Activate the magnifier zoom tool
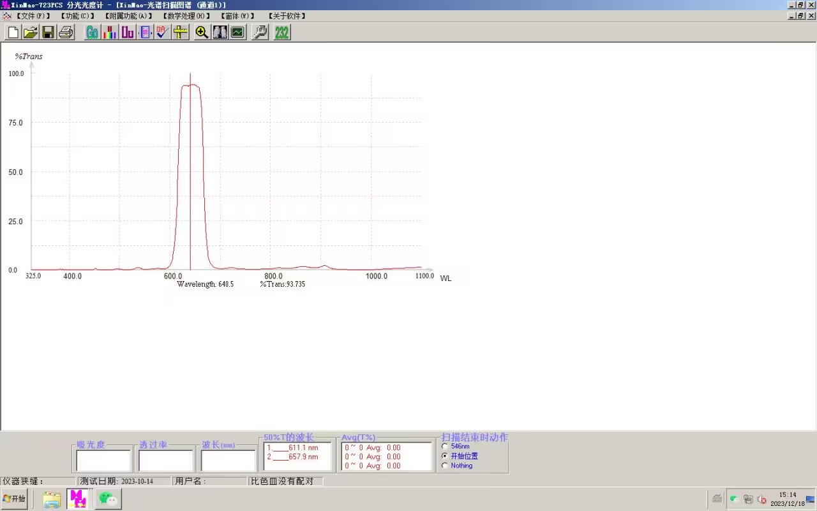Viewport: 817px width, 511px height. (202, 32)
